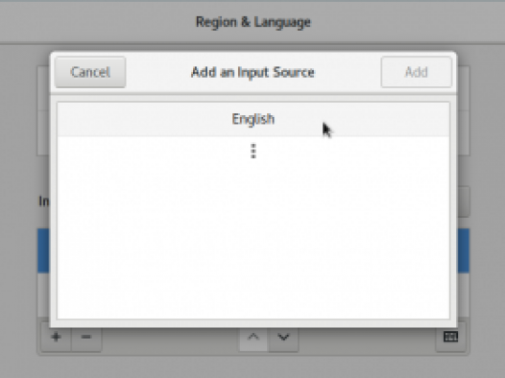This screenshot has height=378, width=505.
Task: Click the partially hidden Options button at right edge
Action: tap(464, 201)
